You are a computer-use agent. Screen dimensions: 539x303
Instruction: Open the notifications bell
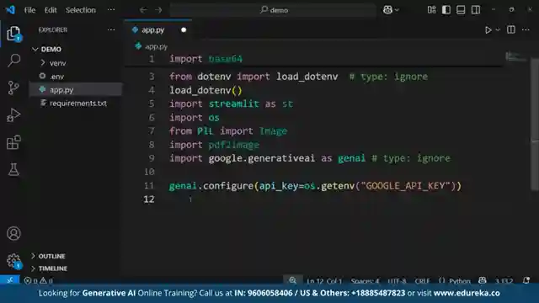pyautogui.click(x=526, y=280)
